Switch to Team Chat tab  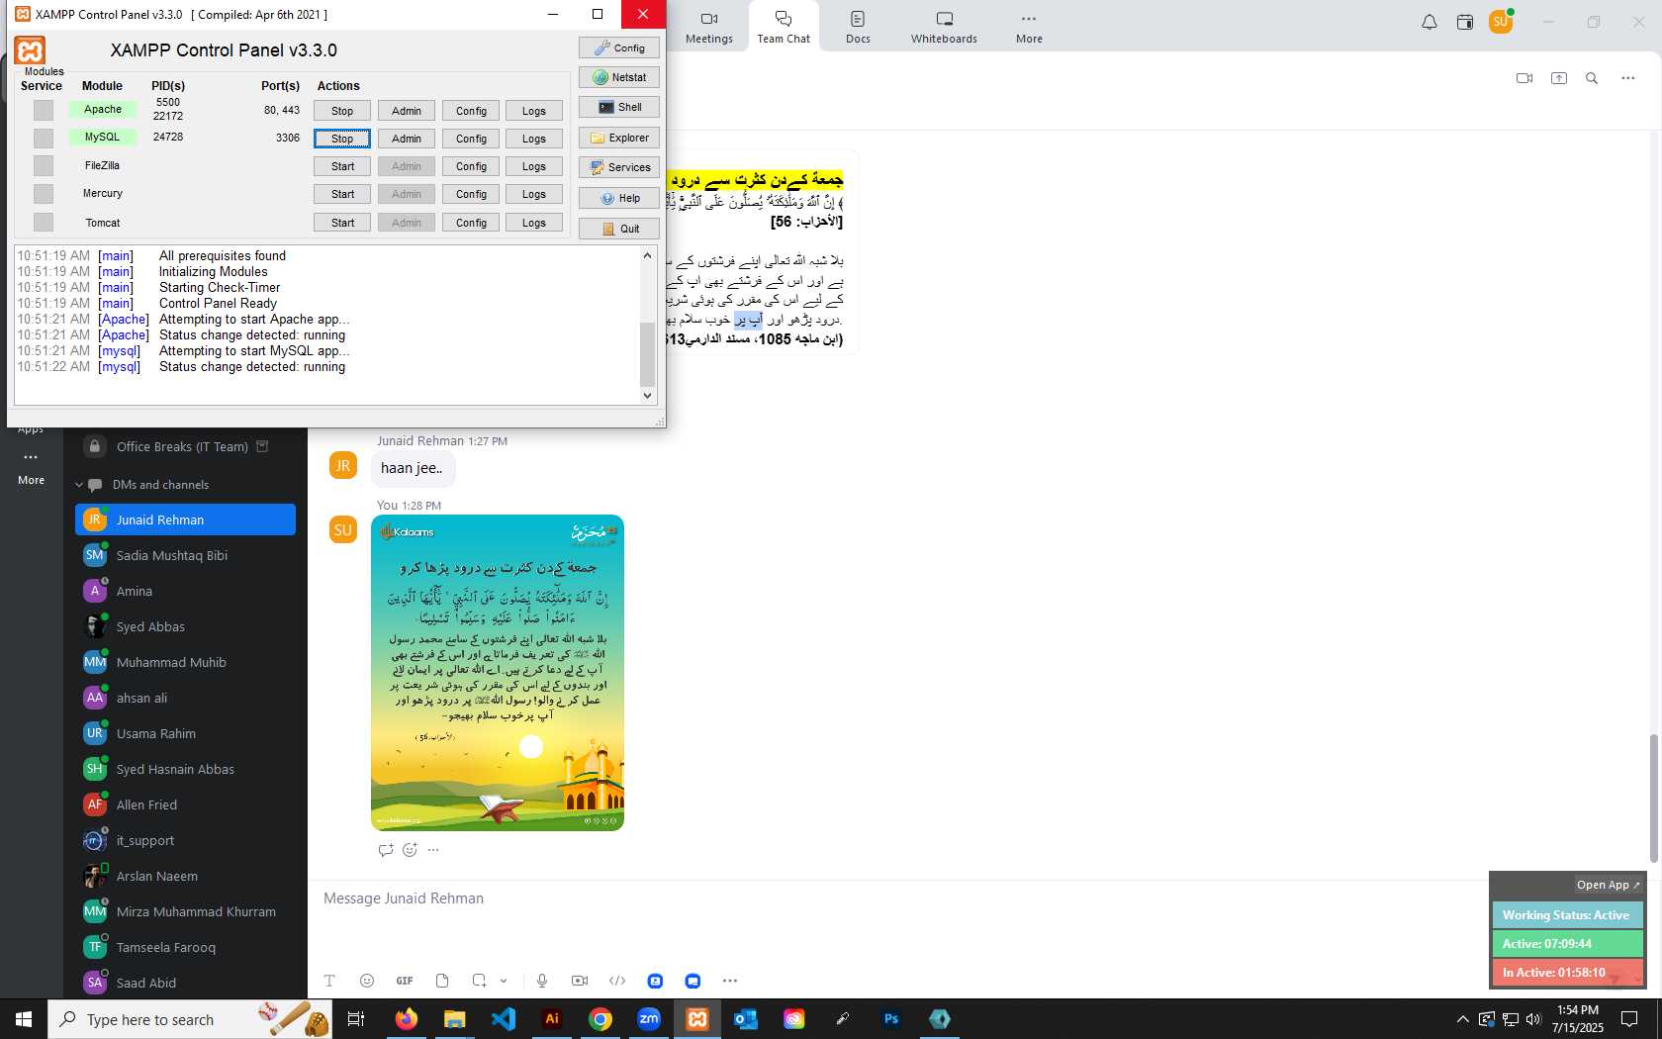click(x=784, y=27)
